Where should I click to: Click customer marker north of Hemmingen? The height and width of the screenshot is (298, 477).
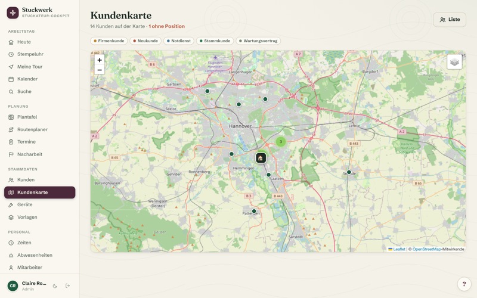(x=231, y=154)
